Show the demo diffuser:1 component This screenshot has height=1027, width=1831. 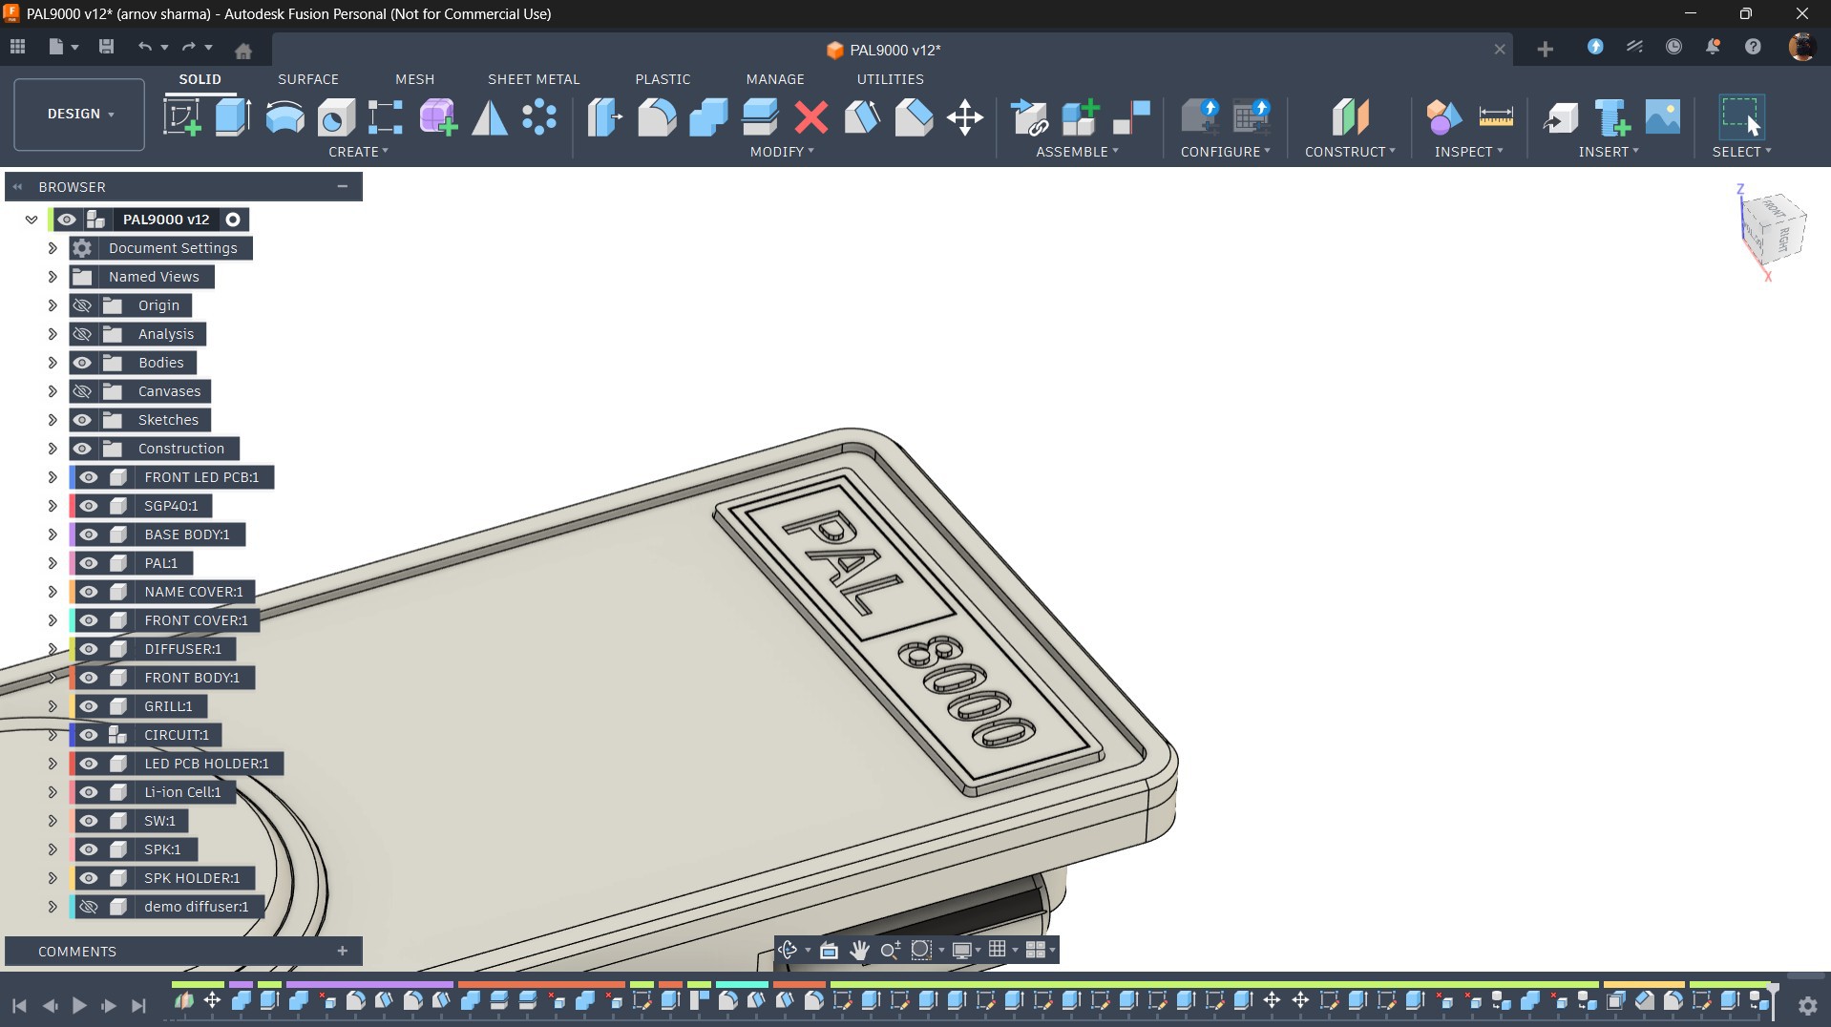coord(89,907)
